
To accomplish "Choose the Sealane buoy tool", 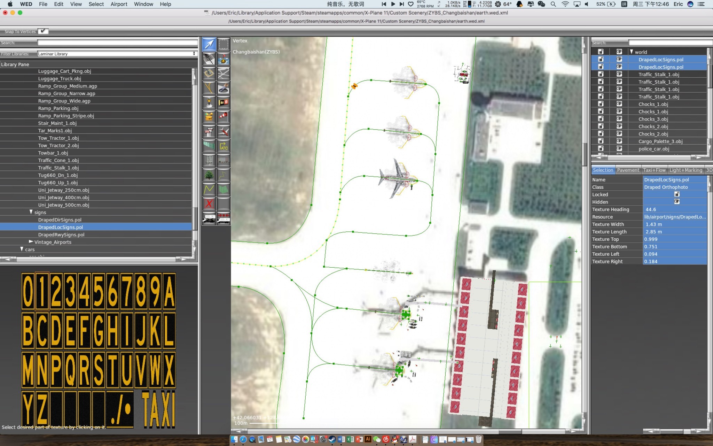I will coord(224,59).
